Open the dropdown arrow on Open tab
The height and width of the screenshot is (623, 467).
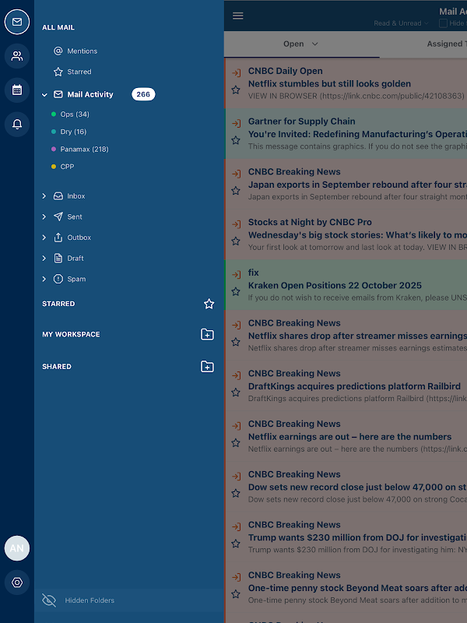point(315,44)
